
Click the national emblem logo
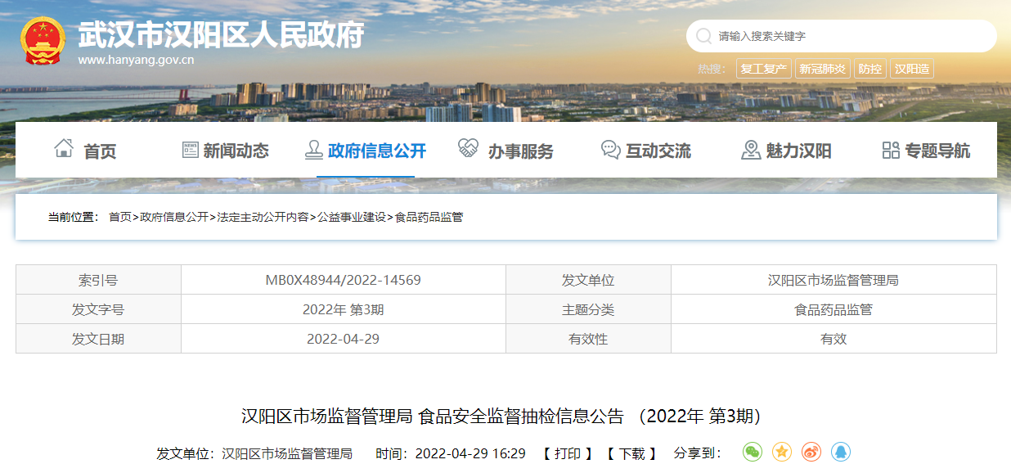click(43, 41)
